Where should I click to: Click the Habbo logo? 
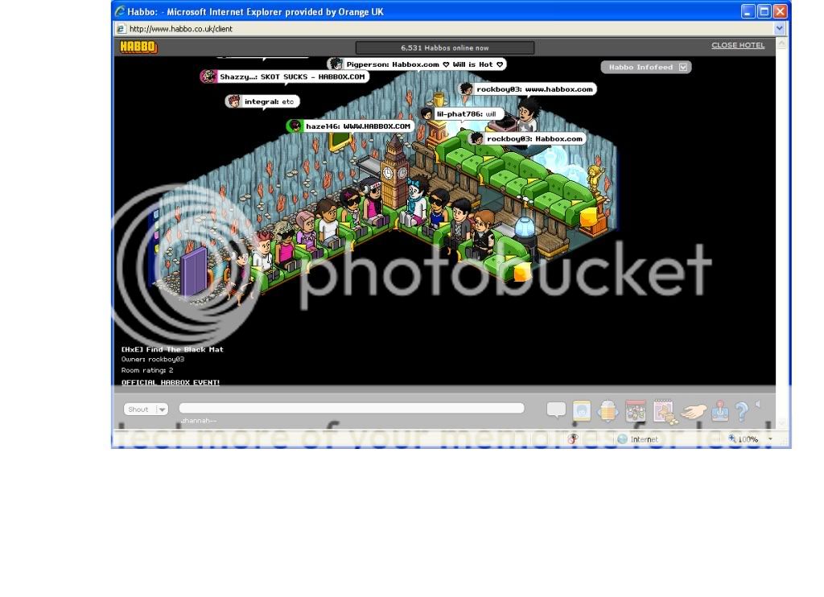(138, 47)
